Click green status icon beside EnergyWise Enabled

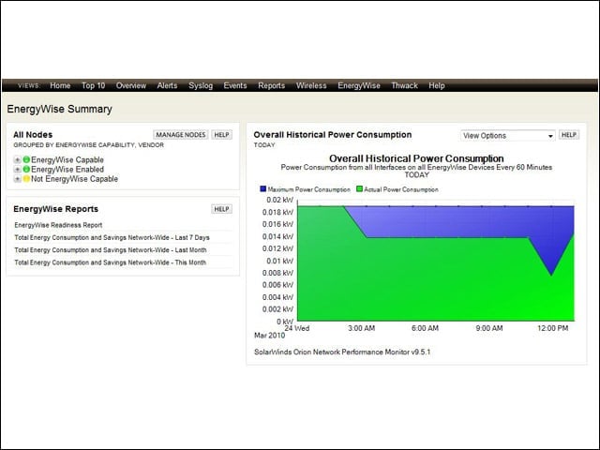26,169
